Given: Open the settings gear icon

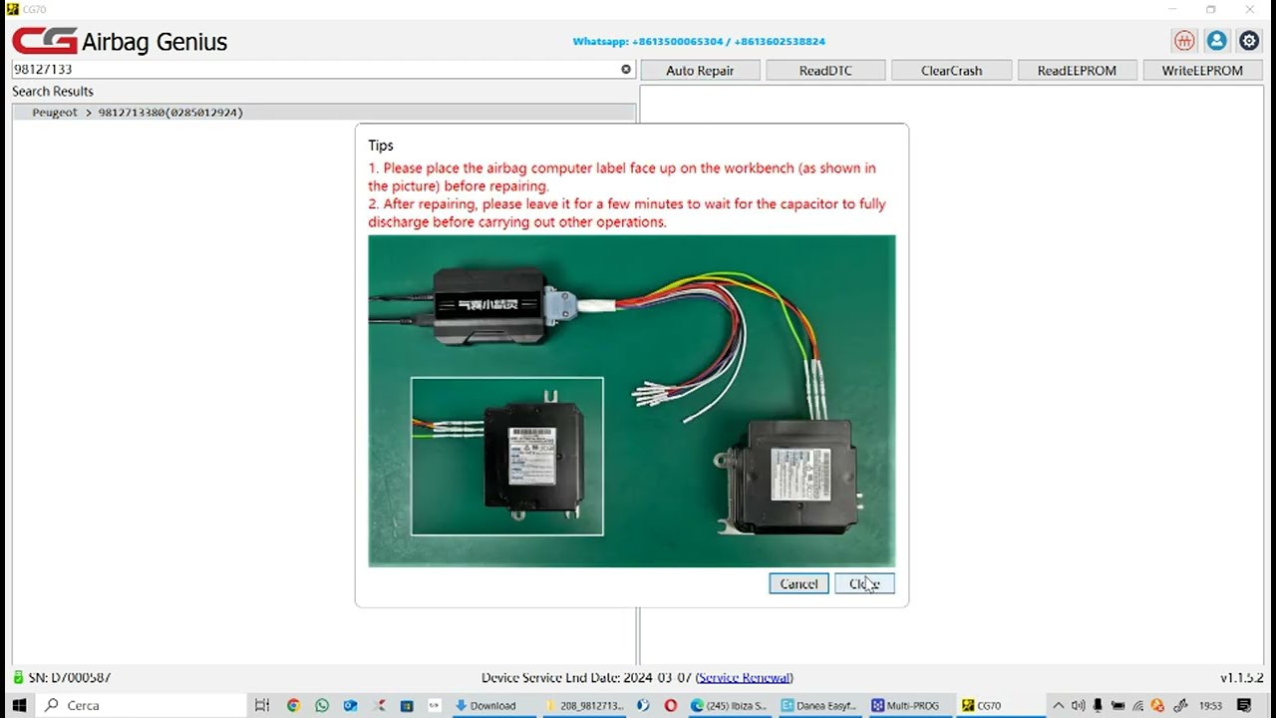Looking at the screenshot, I should pos(1249,41).
